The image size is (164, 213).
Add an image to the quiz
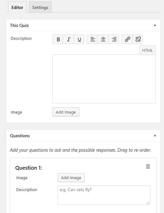[66, 112]
